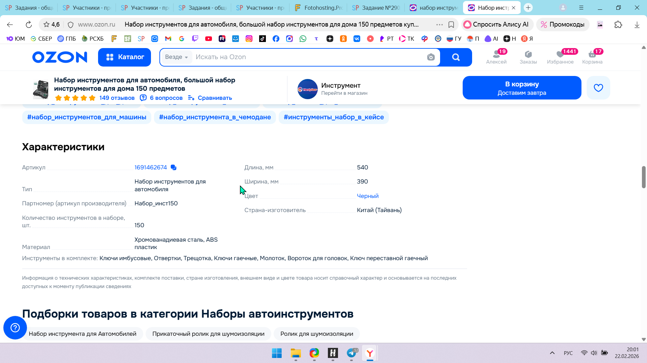Screen dimensions: 647x363
Task: Open the Заказы orders icon
Action: [x=528, y=57]
